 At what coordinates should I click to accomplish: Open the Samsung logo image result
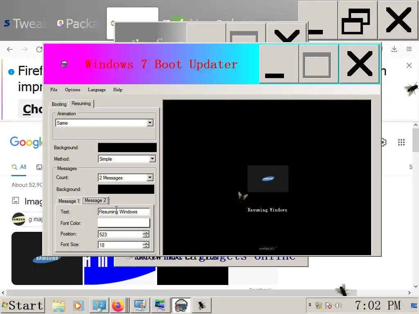(x=47, y=258)
